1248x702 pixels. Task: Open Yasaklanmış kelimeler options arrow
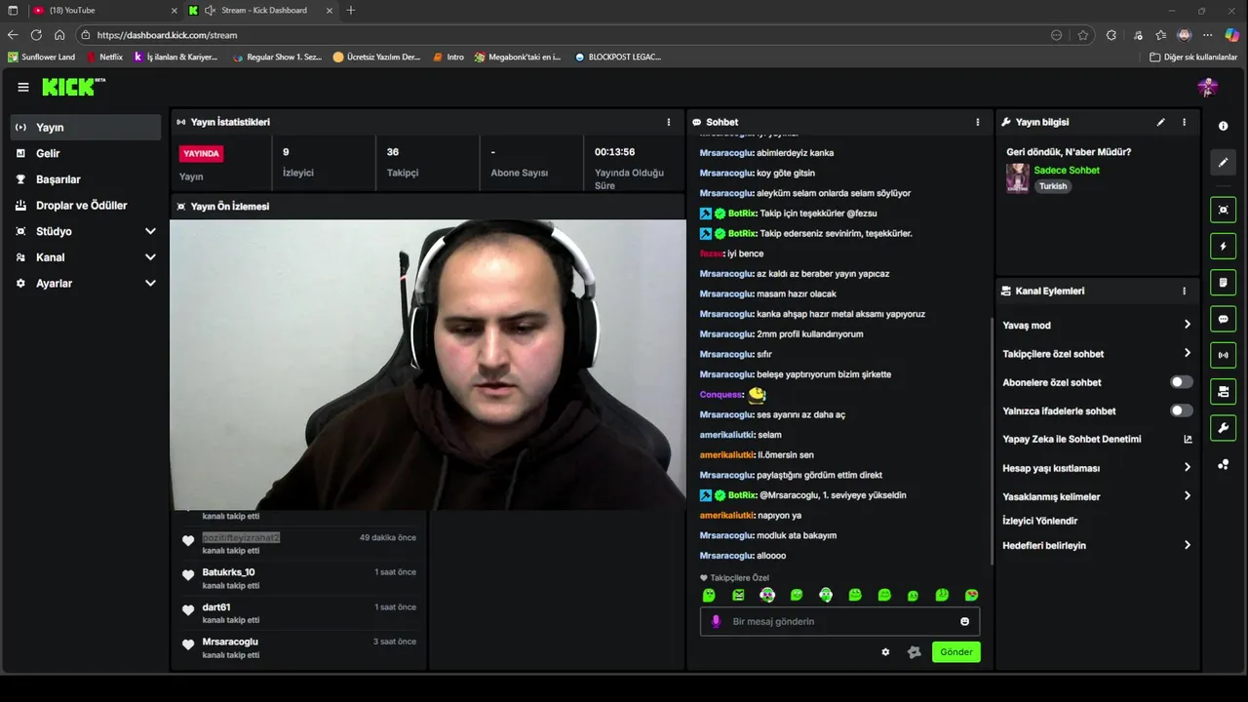pos(1187,496)
